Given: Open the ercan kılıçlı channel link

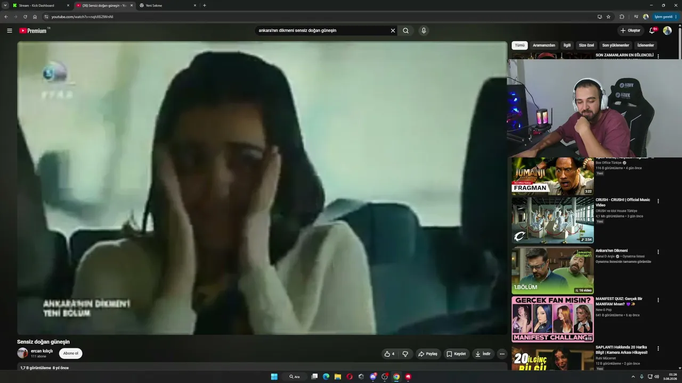Looking at the screenshot, I should click(x=42, y=351).
